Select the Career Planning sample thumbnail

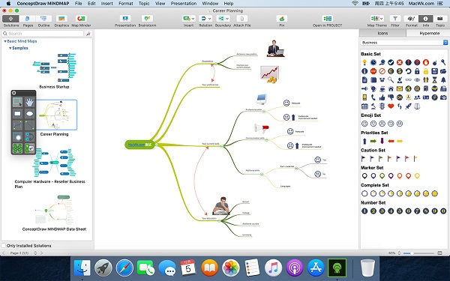(x=57, y=115)
